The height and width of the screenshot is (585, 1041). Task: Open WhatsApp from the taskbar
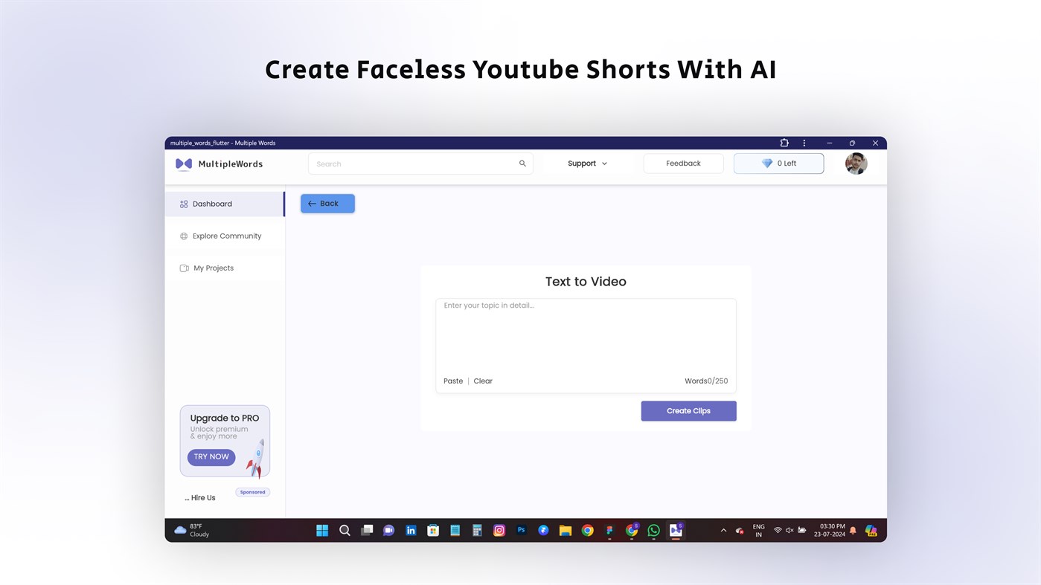[x=653, y=530]
